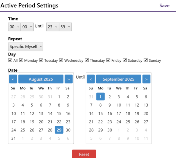The height and width of the screenshot is (161, 176).
Task: Open the end minute dropdown showing 59
Action: (65, 27)
